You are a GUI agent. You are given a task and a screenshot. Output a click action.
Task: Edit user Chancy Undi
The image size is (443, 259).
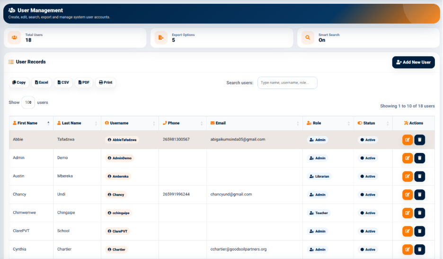pyautogui.click(x=408, y=195)
